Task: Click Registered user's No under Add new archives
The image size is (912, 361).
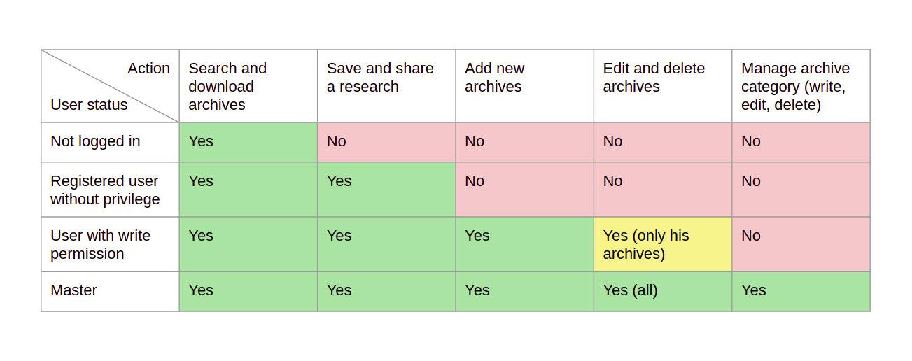Action: pos(525,190)
